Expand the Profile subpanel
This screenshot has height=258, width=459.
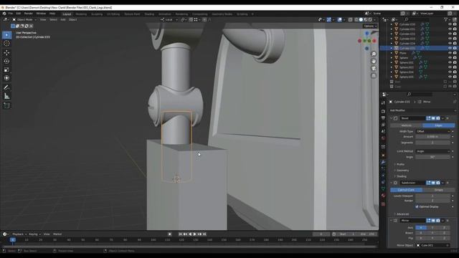tap(399, 164)
